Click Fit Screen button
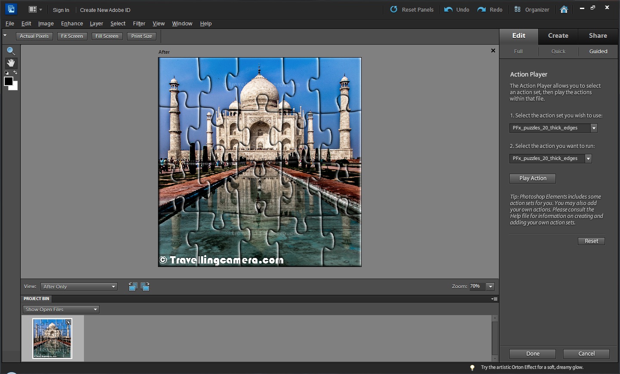Viewport: 620px width, 374px height. pyautogui.click(x=72, y=36)
